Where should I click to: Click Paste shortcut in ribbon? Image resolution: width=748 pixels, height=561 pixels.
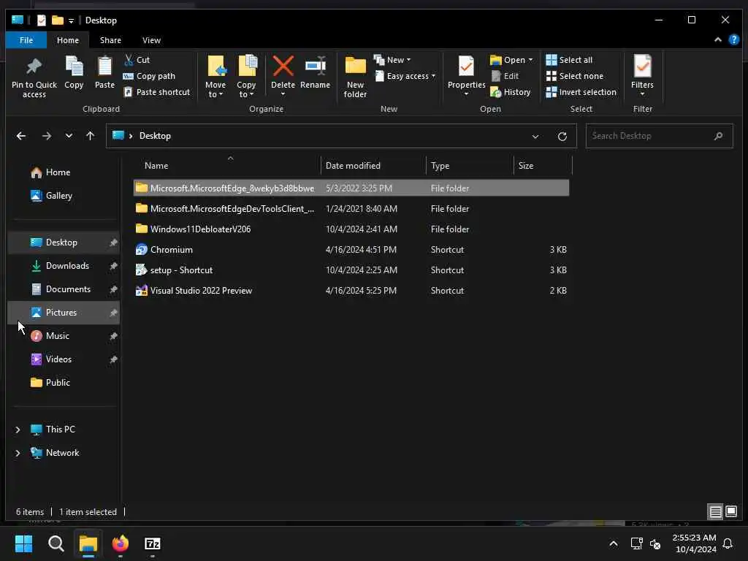(156, 92)
